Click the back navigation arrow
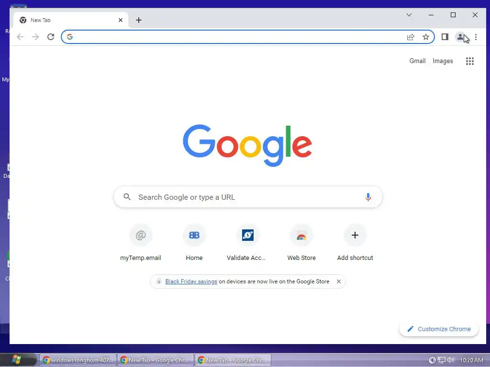 click(x=20, y=37)
